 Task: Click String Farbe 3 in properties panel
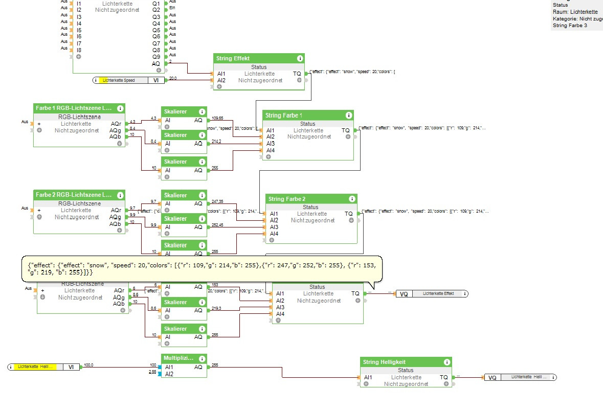(x=570, y=25)
